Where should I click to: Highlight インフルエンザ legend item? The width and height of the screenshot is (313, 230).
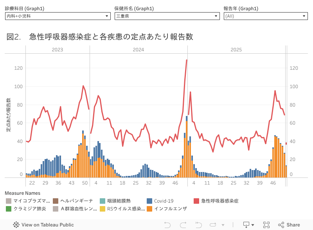coord(170,209)
